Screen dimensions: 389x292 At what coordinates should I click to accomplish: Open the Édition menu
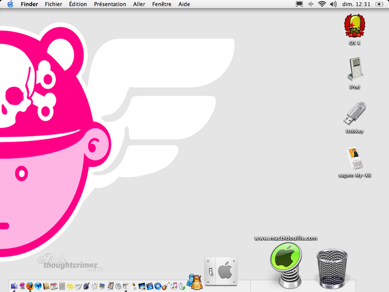coord(78,4)
